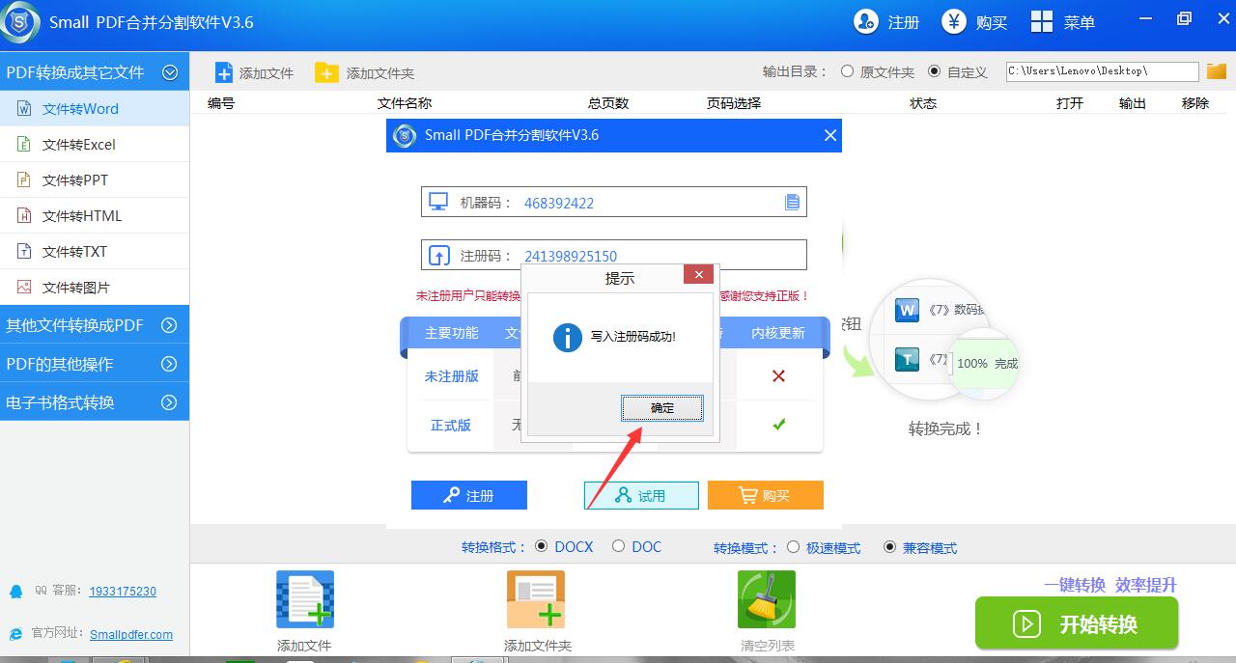Click 添加文件 in the top toolbar

(x=254, y=73)
